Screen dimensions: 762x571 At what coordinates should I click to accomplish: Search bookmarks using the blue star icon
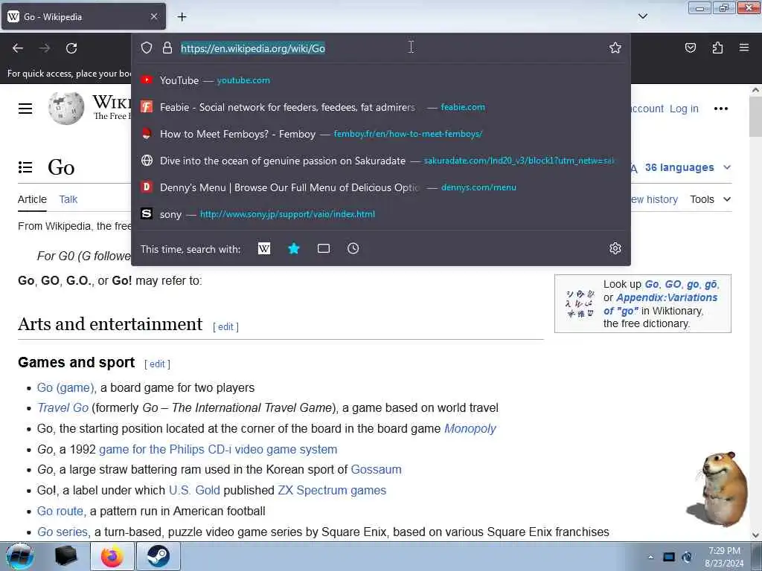pos(294,248)
